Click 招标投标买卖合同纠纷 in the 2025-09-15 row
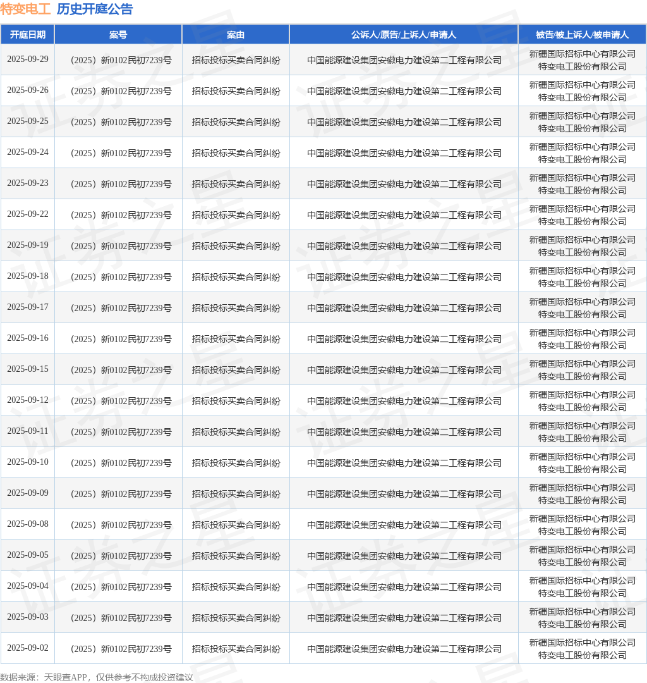The width and height of the screenshot is (647, 683). coord(236,370)
